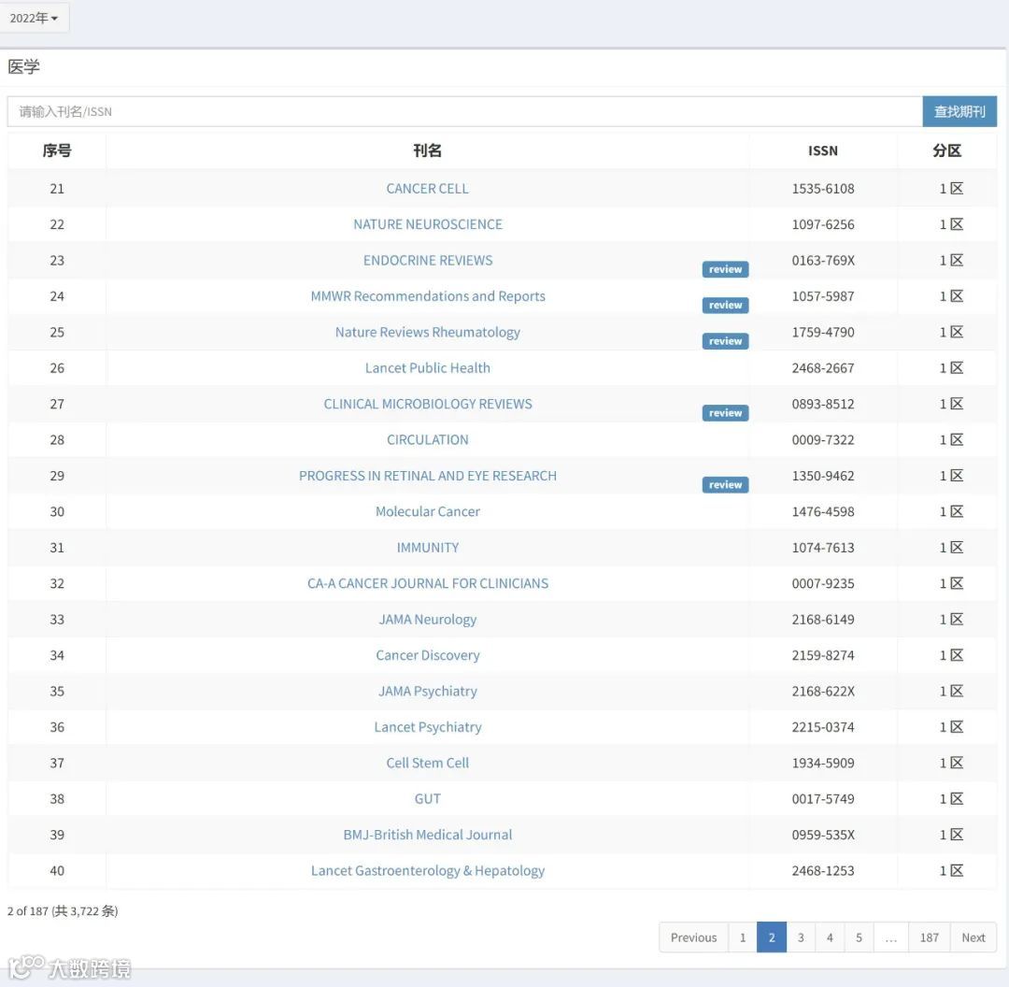Open Lancet Public Health link
The width and height of the screenshot is (1009, 987).
click(427, 367)
